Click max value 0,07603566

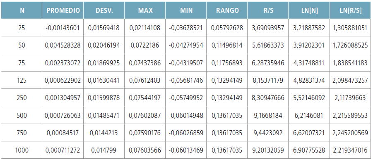[145, 150]
